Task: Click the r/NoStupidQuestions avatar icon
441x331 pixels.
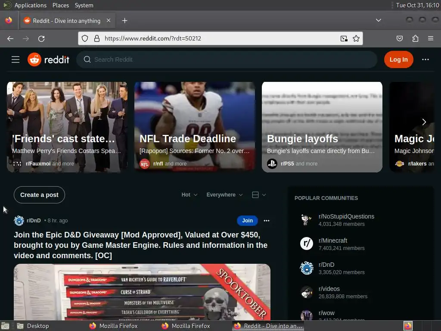Action: 306,220
